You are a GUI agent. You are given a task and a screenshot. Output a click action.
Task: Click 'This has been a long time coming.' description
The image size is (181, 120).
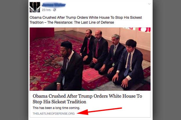tap(56, 108)
